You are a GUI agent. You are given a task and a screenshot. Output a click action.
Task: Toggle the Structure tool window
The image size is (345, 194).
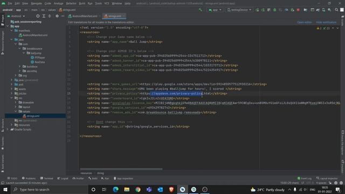[x=2, y=126]
